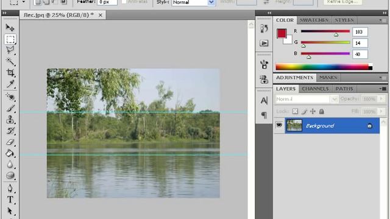Close the Лес.jpg document tab
The width and height of the screenshot is (390, 219).
point(100,15)
